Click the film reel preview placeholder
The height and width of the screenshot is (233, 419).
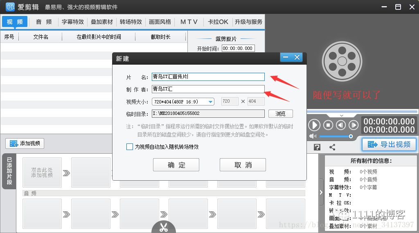(x=342, y=61)
